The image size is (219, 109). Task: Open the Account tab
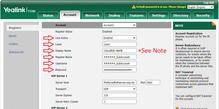click(70, 15)
